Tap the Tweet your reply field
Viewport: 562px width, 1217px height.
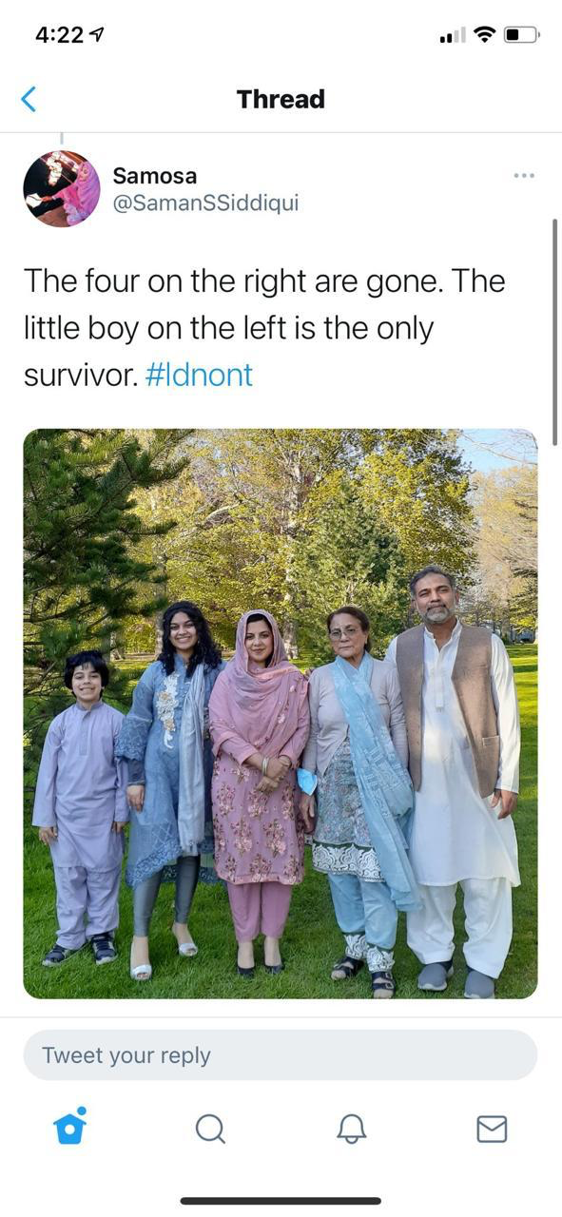pyautogui.click(x=281, y=1055)
